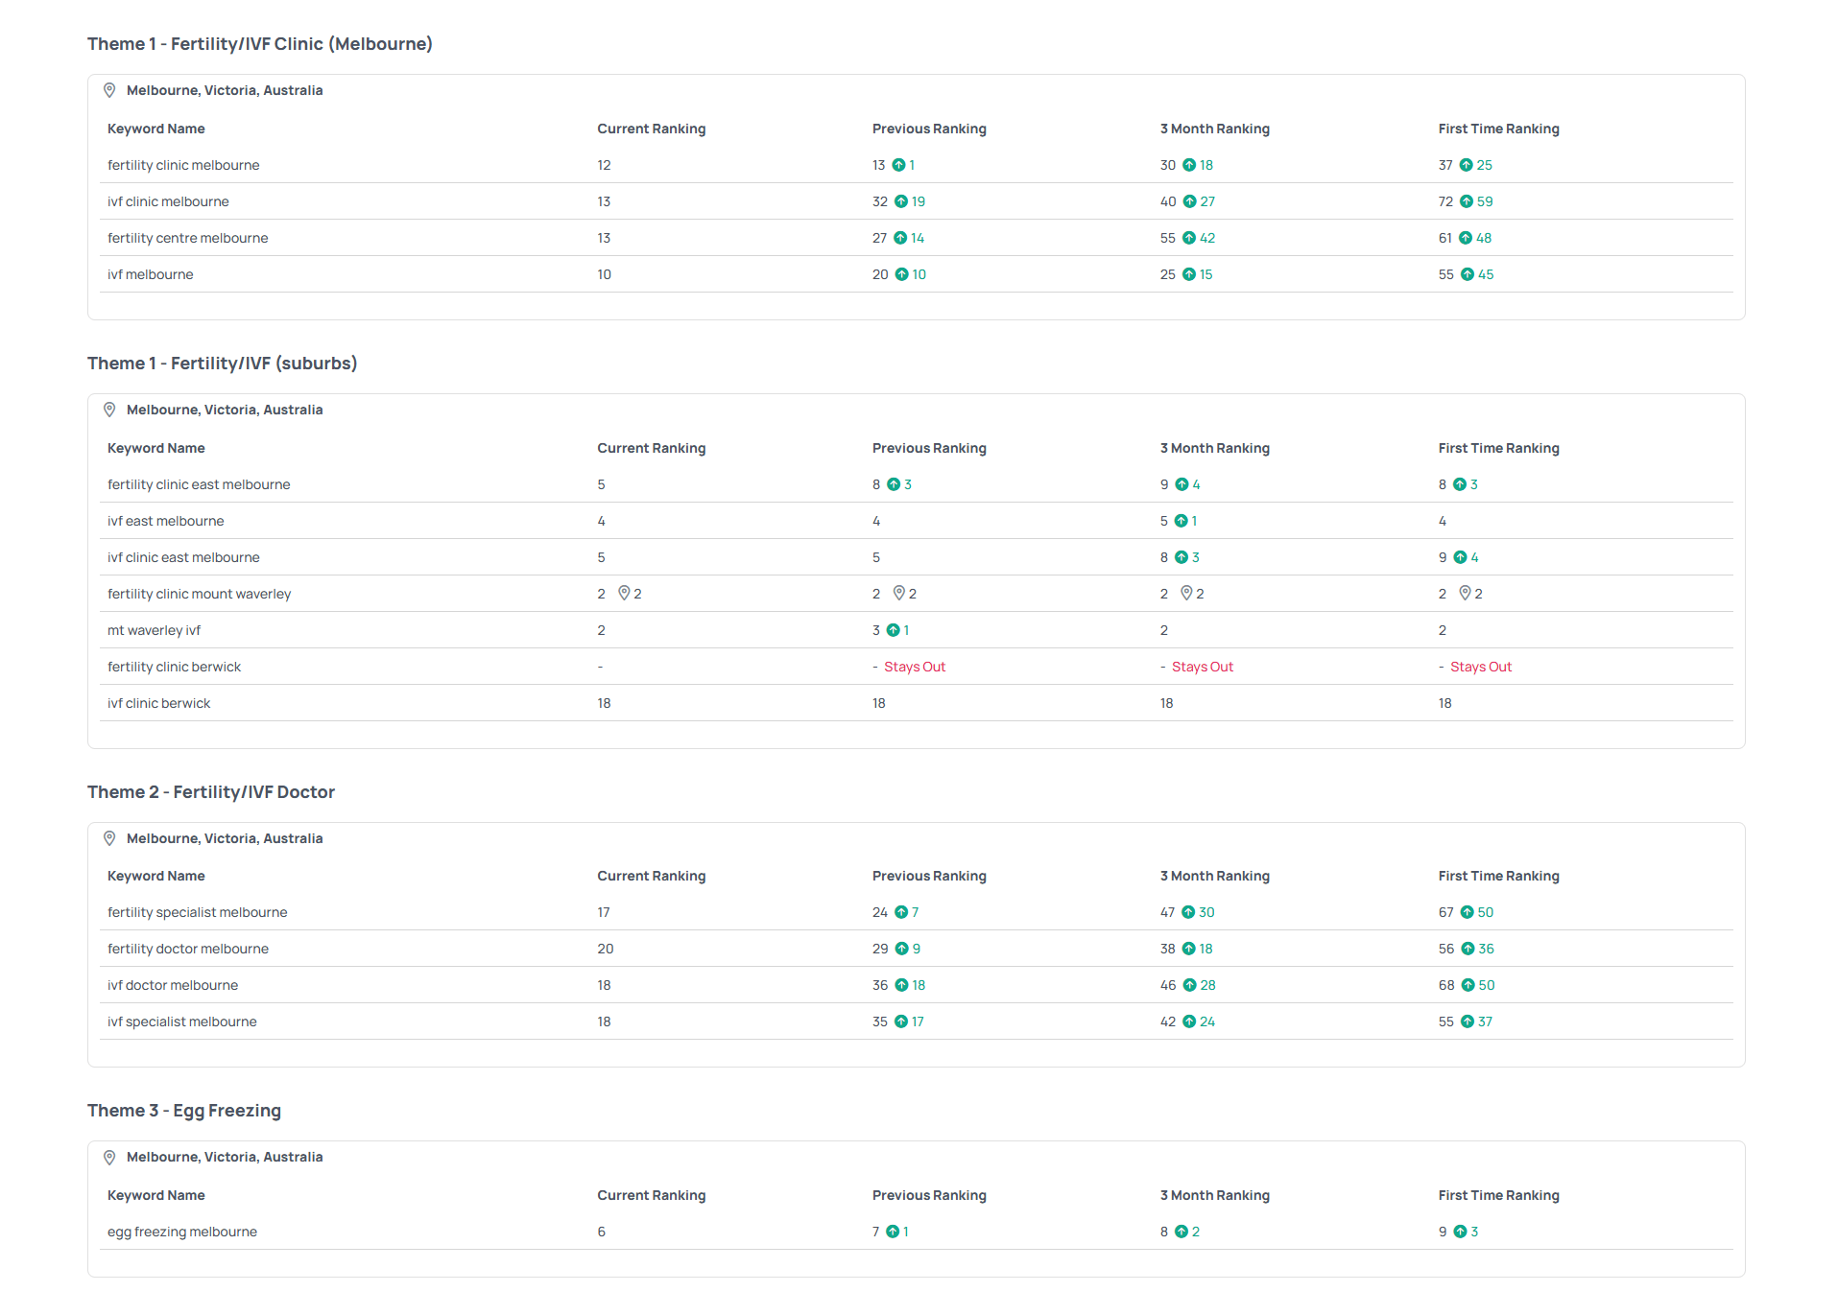The height and width of the screenshot is (1315, 1838).
Task: Select the 'ivf specialist melbourne' keyword row
Action: 182,1021
